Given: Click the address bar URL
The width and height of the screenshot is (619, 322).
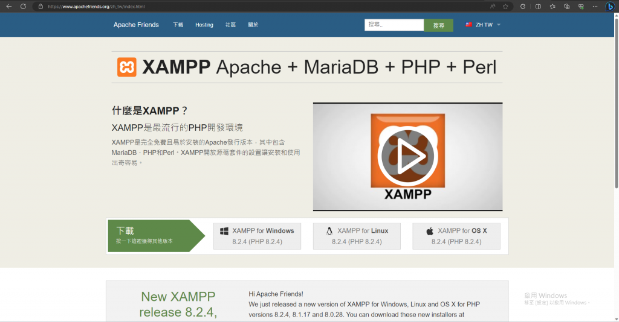Looking at the screenshot, I should pyautogui.click(x=96, y=6).
